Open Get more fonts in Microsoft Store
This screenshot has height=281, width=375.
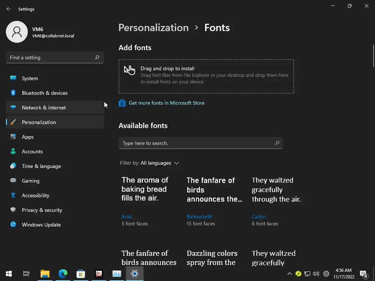167,103
